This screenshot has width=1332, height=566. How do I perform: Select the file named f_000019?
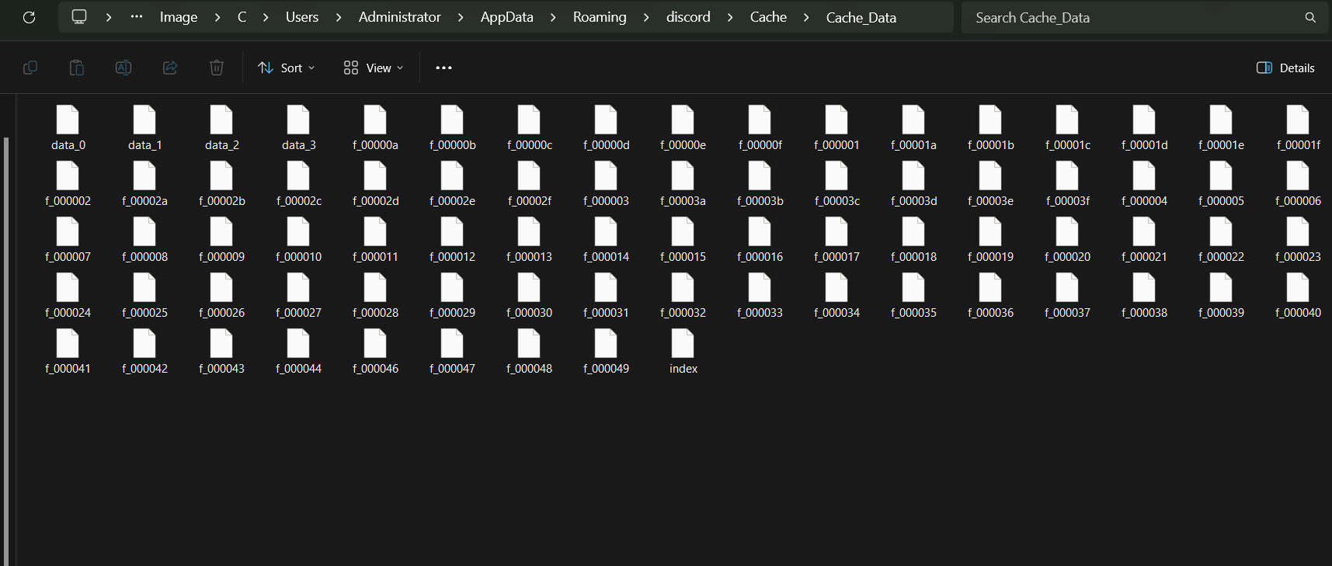[x=990, y=240]
